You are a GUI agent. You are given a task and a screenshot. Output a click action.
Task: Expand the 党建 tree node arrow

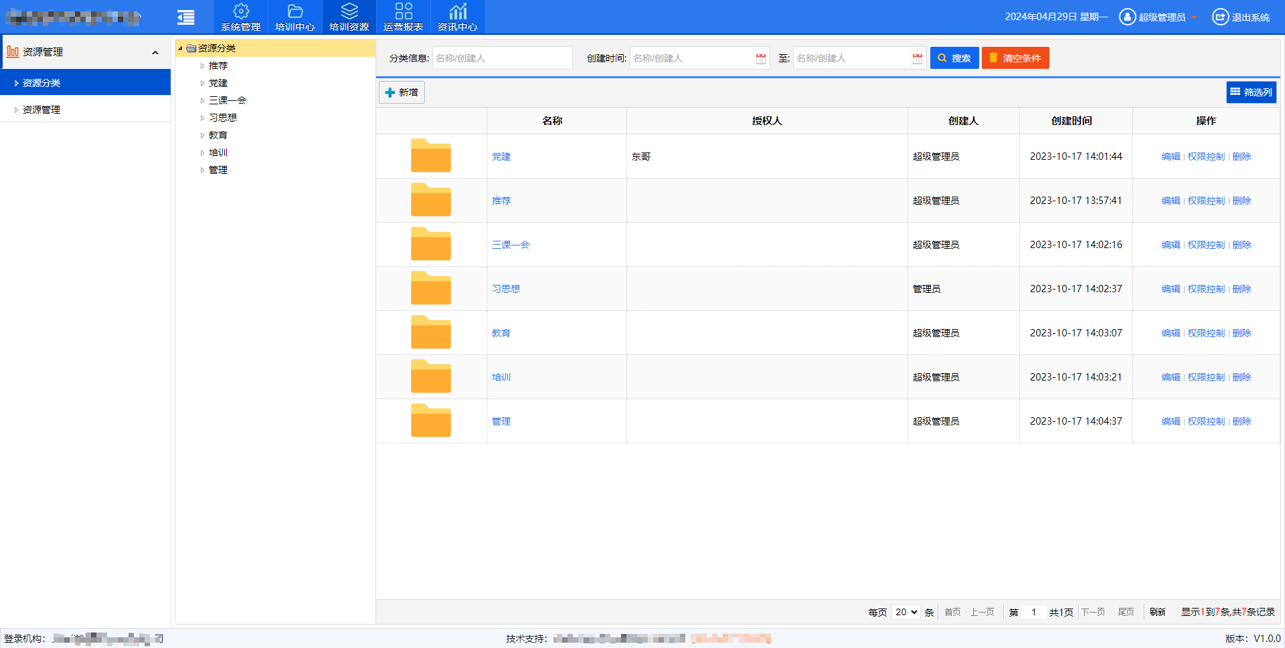tap(202, 83)
